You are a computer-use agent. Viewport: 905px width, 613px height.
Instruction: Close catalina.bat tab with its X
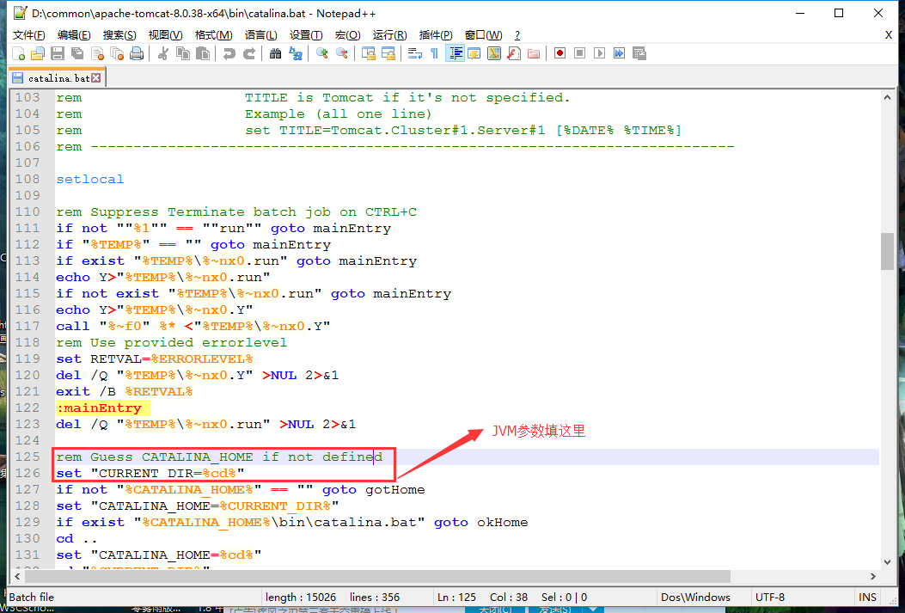96,78
